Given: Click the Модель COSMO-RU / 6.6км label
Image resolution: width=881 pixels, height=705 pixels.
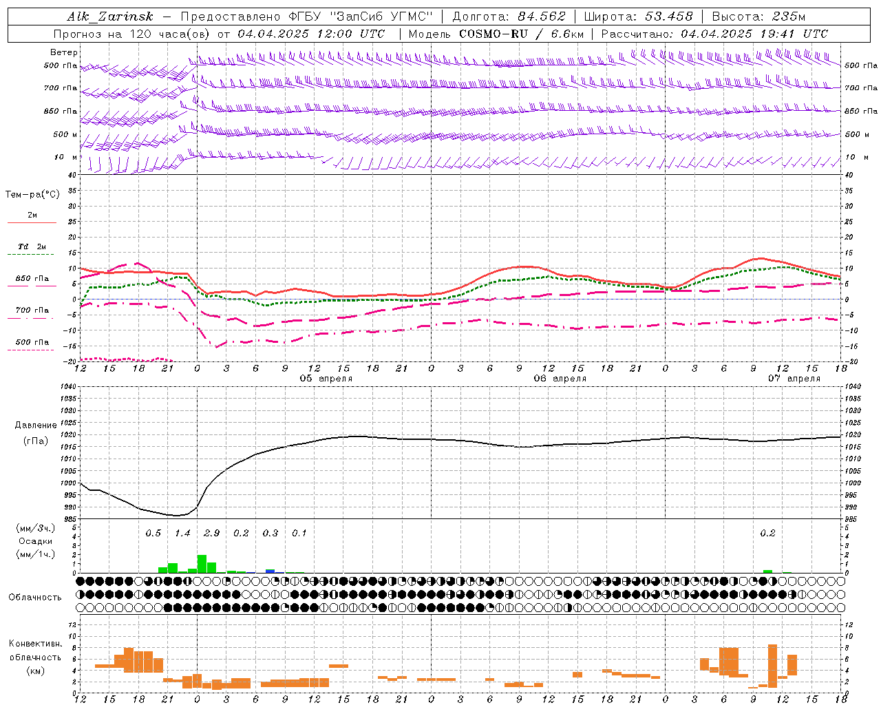Looking at the screenshot, I should click(x=496, y=34).
